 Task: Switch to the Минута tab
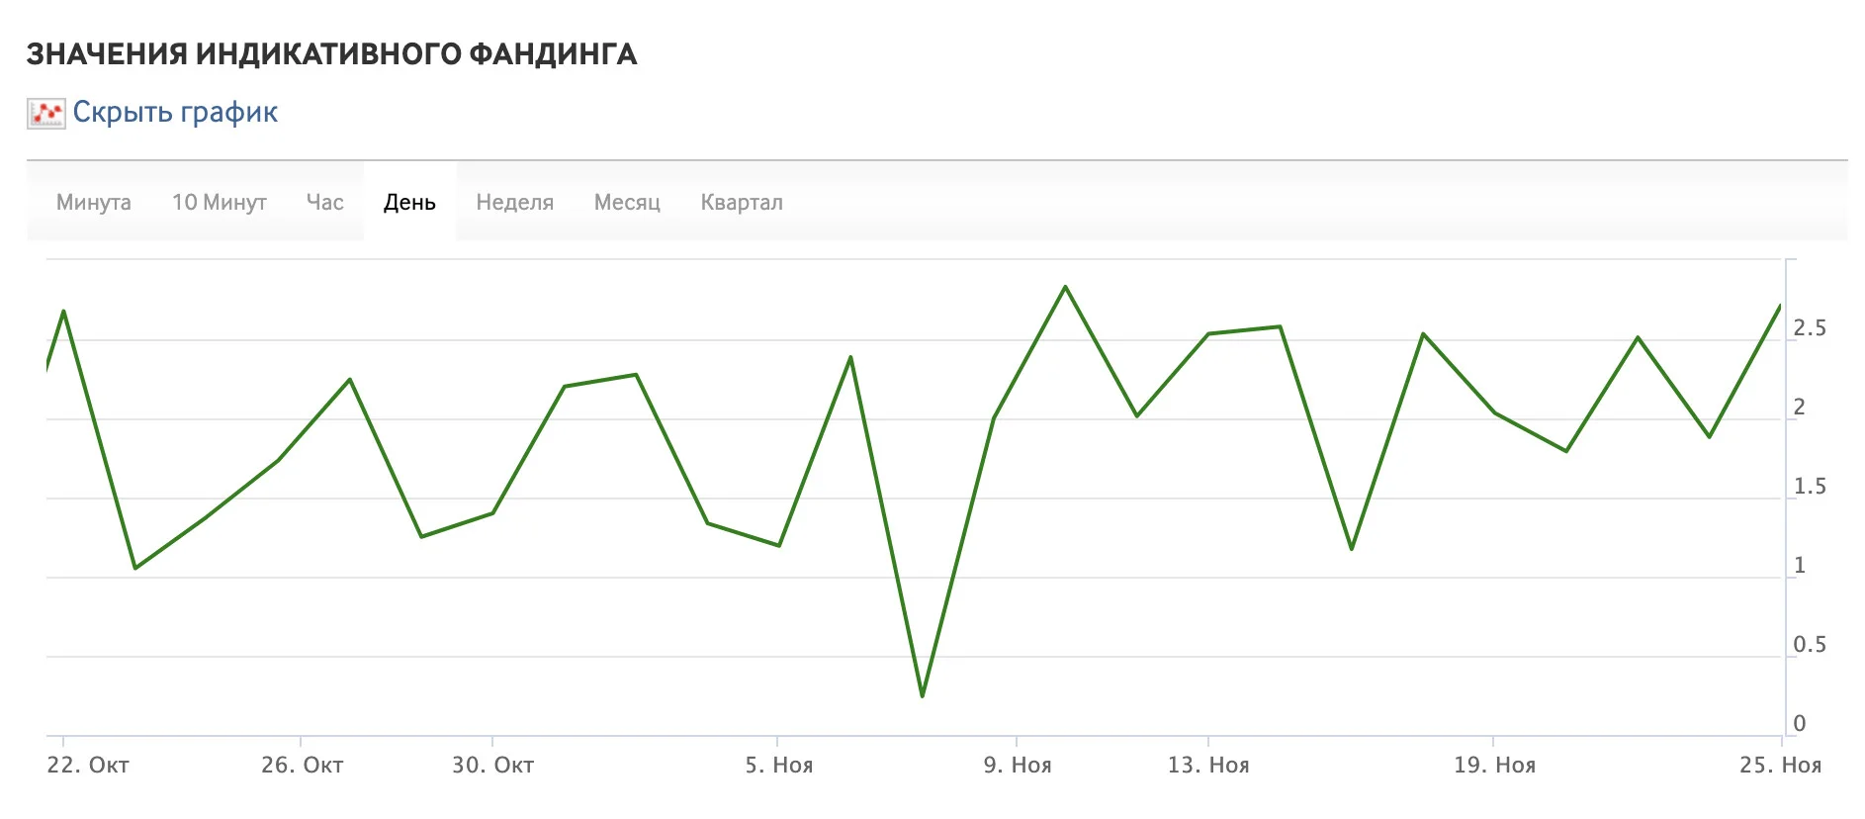94,202
